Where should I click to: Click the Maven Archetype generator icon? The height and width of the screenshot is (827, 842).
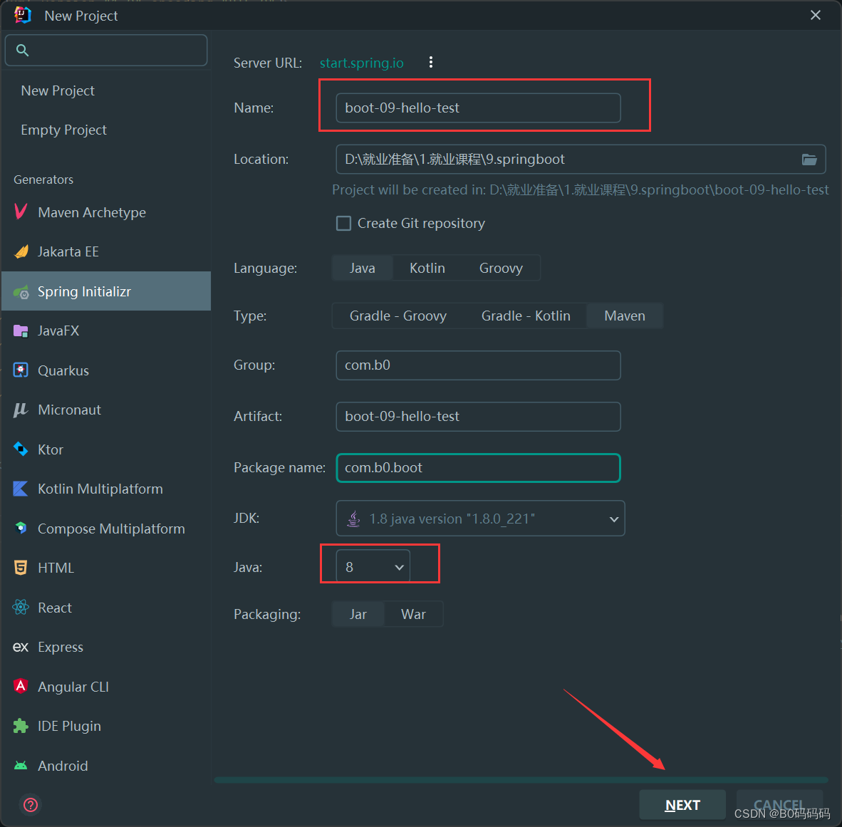click(21, 212)
